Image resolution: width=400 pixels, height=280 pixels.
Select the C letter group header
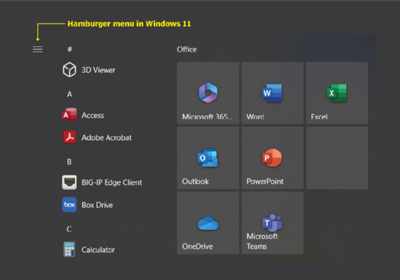[x=69, y=229]
